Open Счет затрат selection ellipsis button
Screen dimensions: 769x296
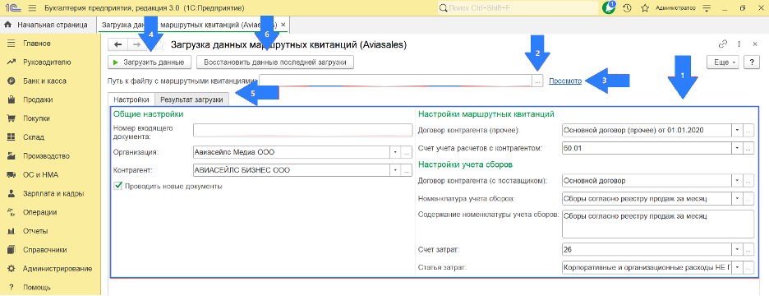pyautogui.click(x=748, y=249)
